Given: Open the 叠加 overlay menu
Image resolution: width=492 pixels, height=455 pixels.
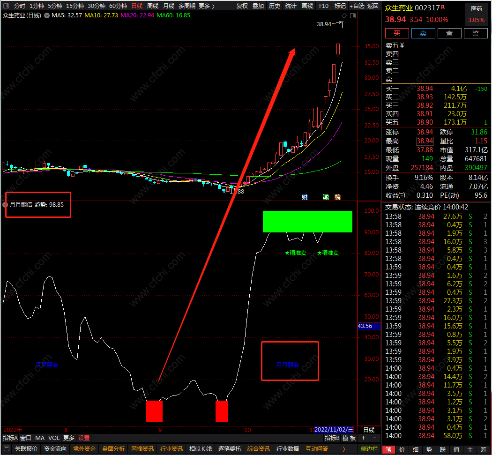Looking at the screenshot, I should (x=258, y=6).
